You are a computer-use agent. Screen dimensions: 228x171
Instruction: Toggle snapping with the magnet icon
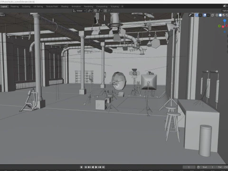95,11
